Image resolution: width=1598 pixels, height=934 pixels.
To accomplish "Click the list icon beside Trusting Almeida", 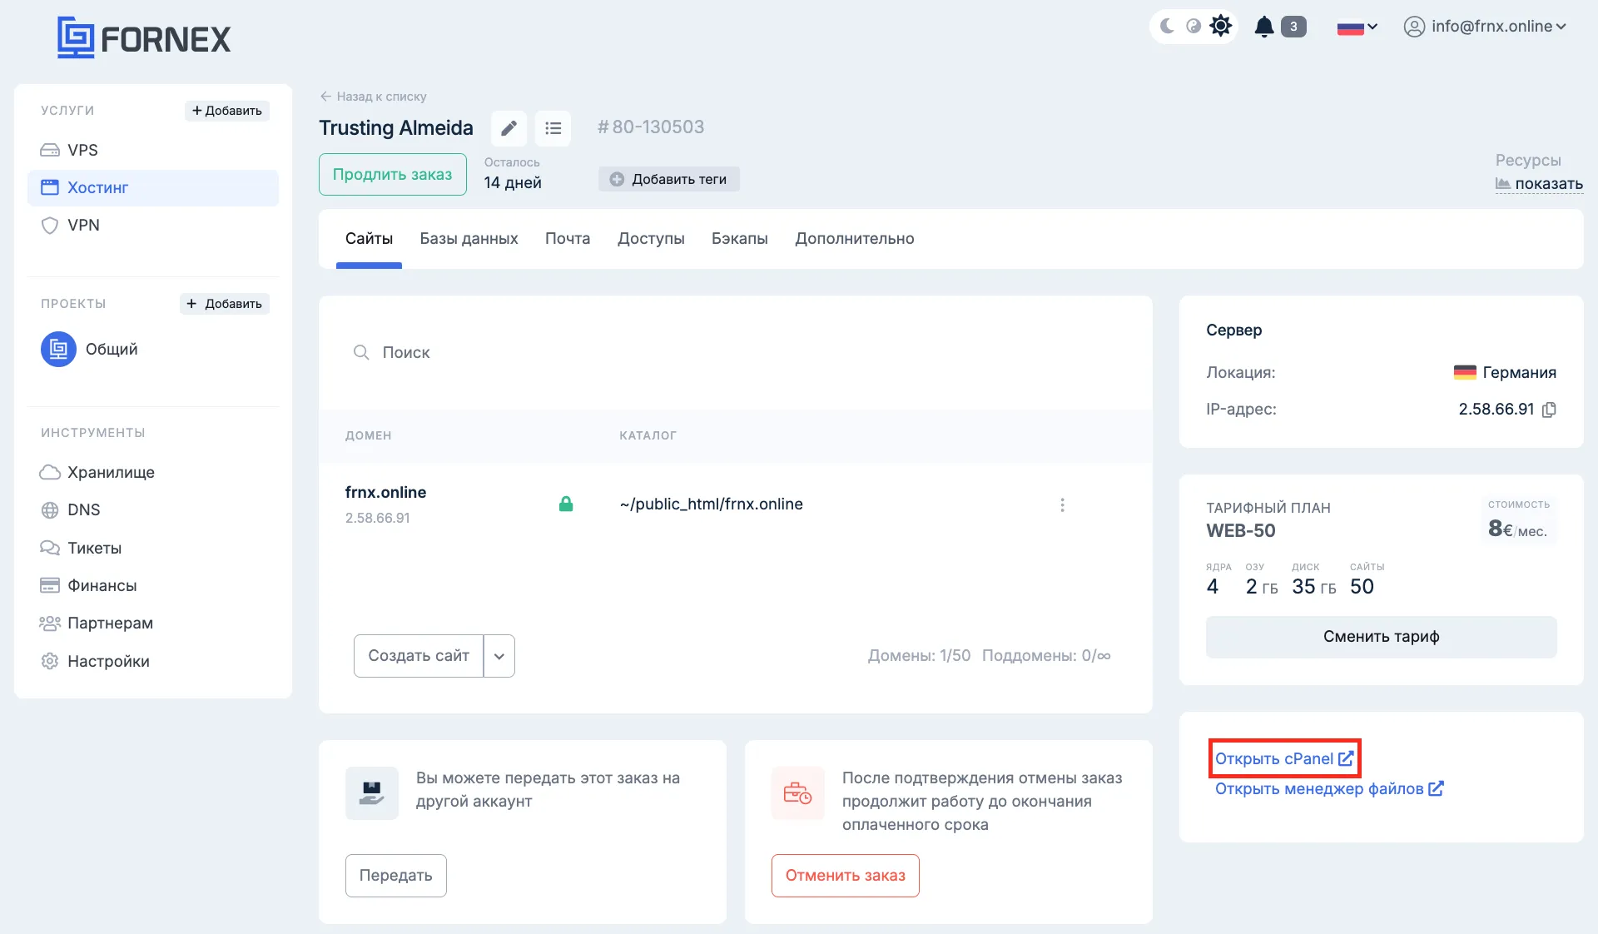I will point(553,128).
